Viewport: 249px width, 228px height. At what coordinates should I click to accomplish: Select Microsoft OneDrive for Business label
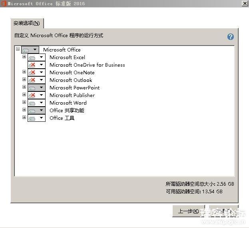click(x=87, y=65)
